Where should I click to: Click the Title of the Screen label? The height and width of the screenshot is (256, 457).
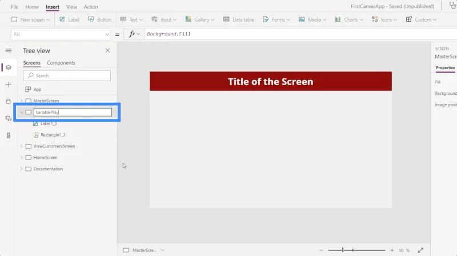[270, 82]
